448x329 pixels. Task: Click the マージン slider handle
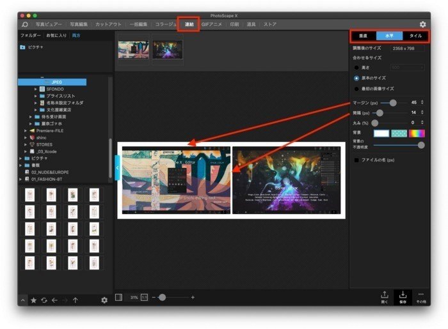[393, 103]
